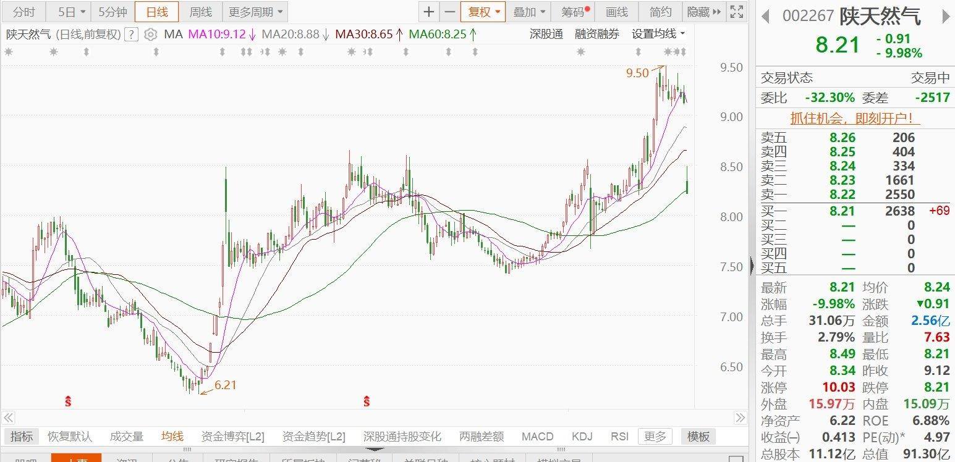Switch to 分时 intraday tab

click(x=24, y=12)
